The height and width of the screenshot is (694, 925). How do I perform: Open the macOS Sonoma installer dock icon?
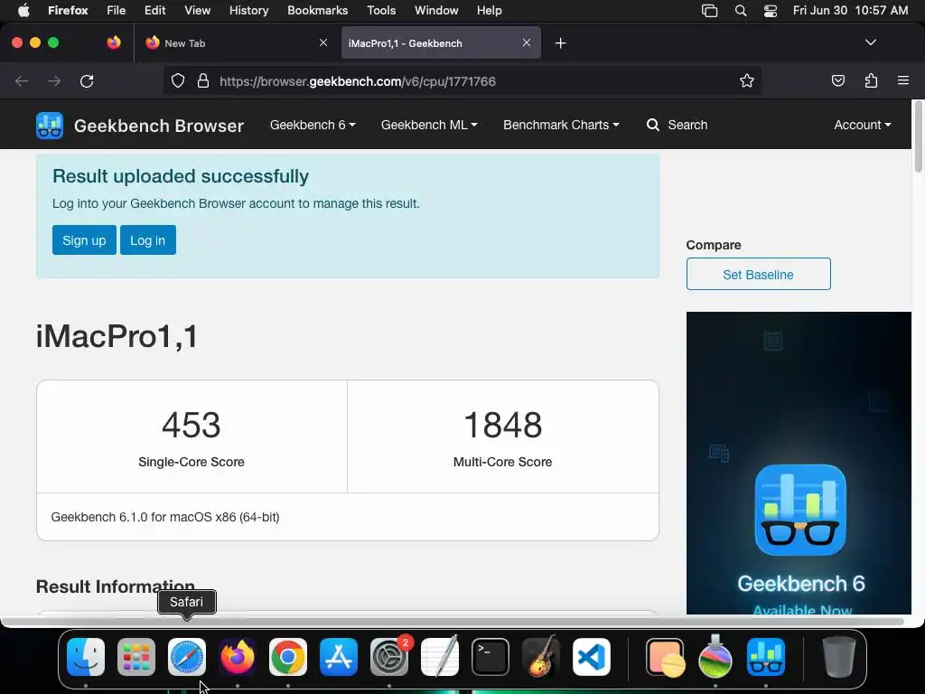[715, 657]
